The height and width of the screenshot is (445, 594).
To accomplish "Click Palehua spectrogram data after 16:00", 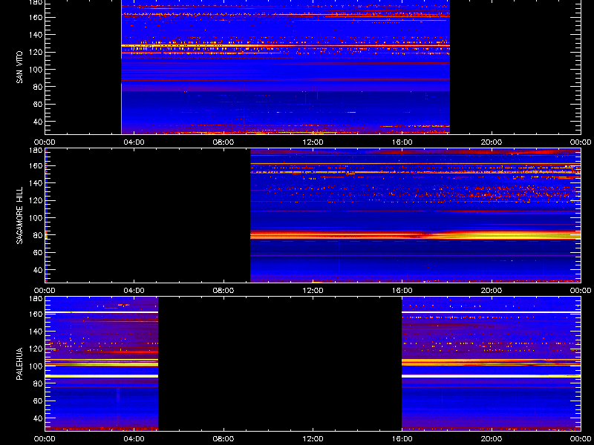I will pos(492,363).
